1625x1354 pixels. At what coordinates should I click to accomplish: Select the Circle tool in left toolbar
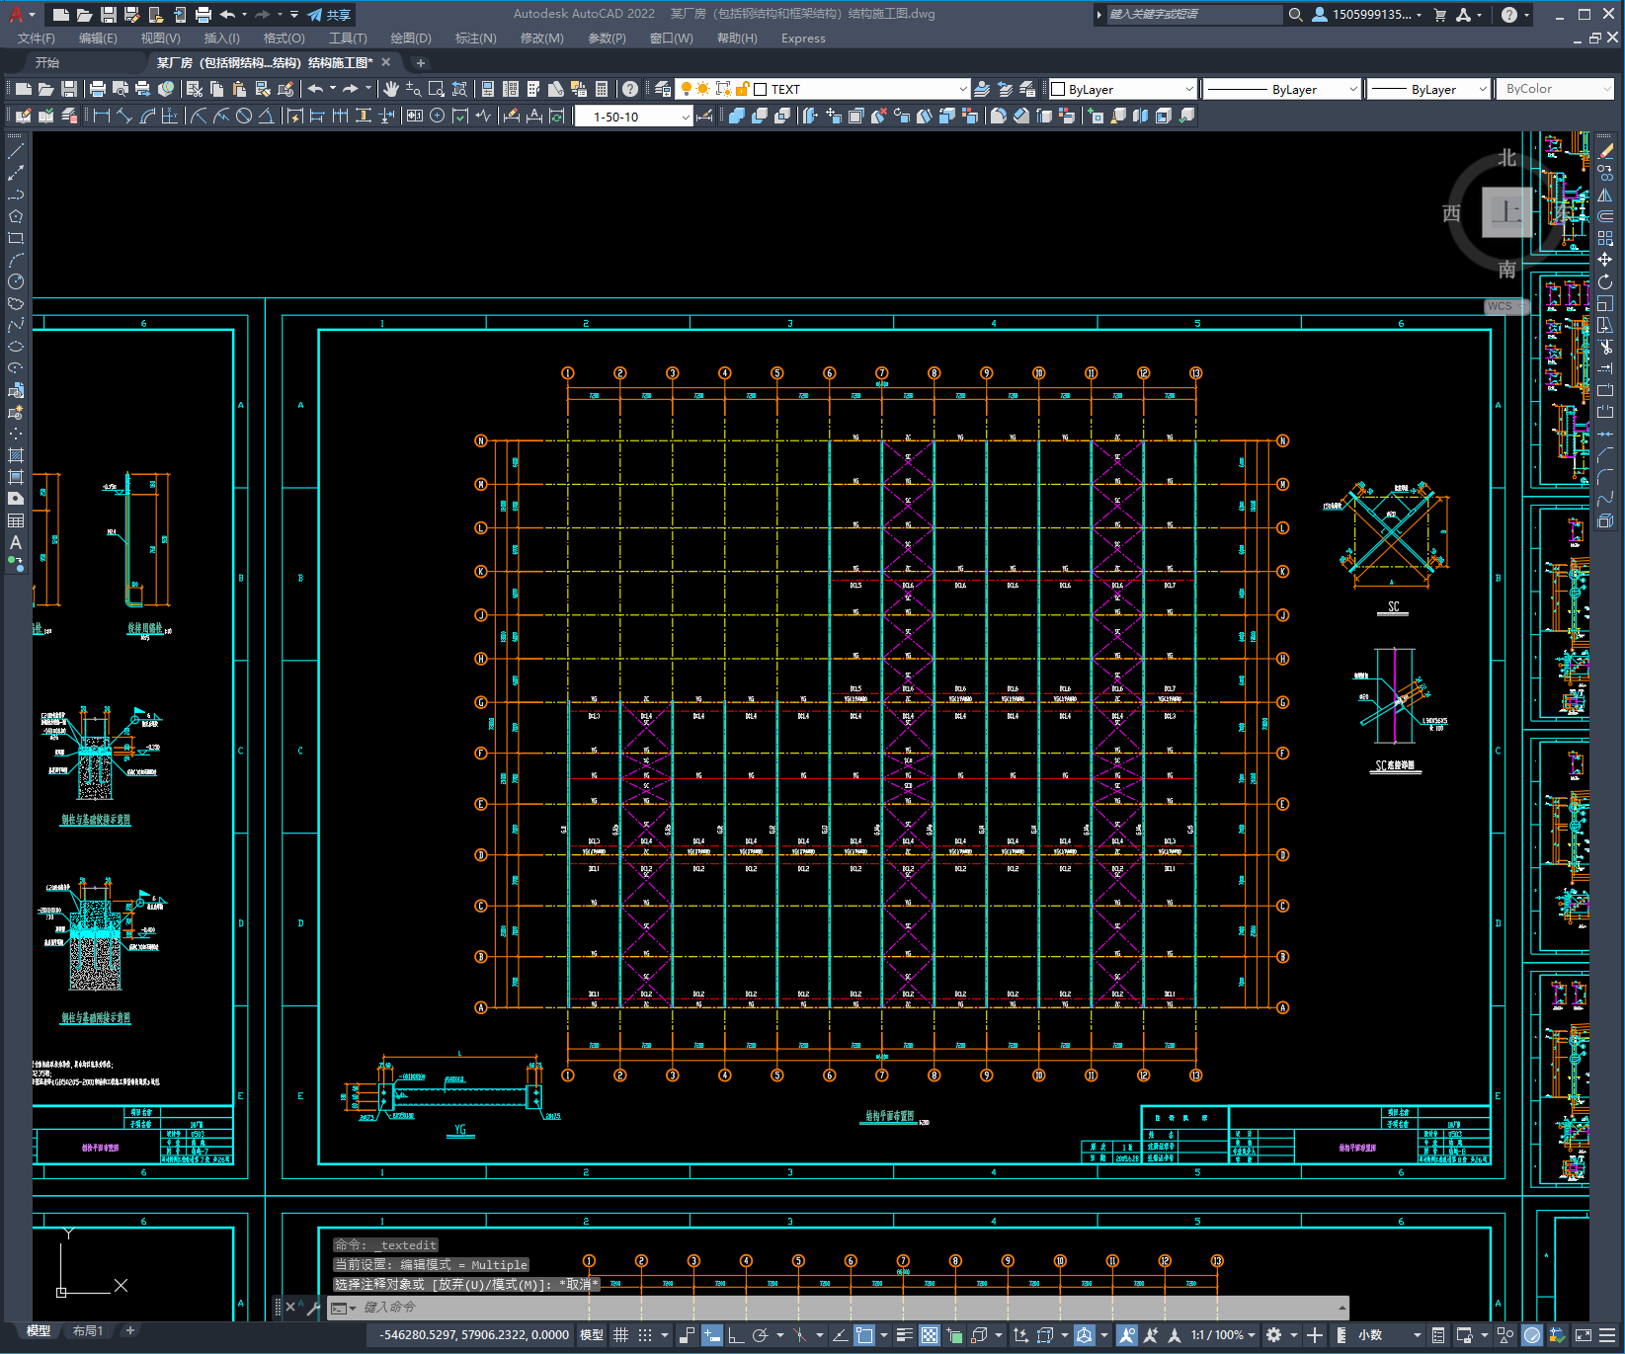click(x=16, y=281)
